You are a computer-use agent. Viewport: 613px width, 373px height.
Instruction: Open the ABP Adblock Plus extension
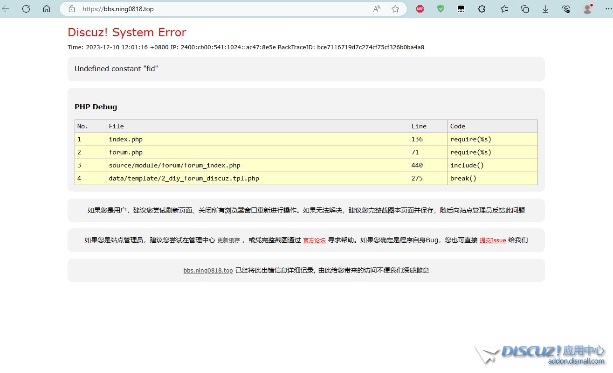point(420,9)
